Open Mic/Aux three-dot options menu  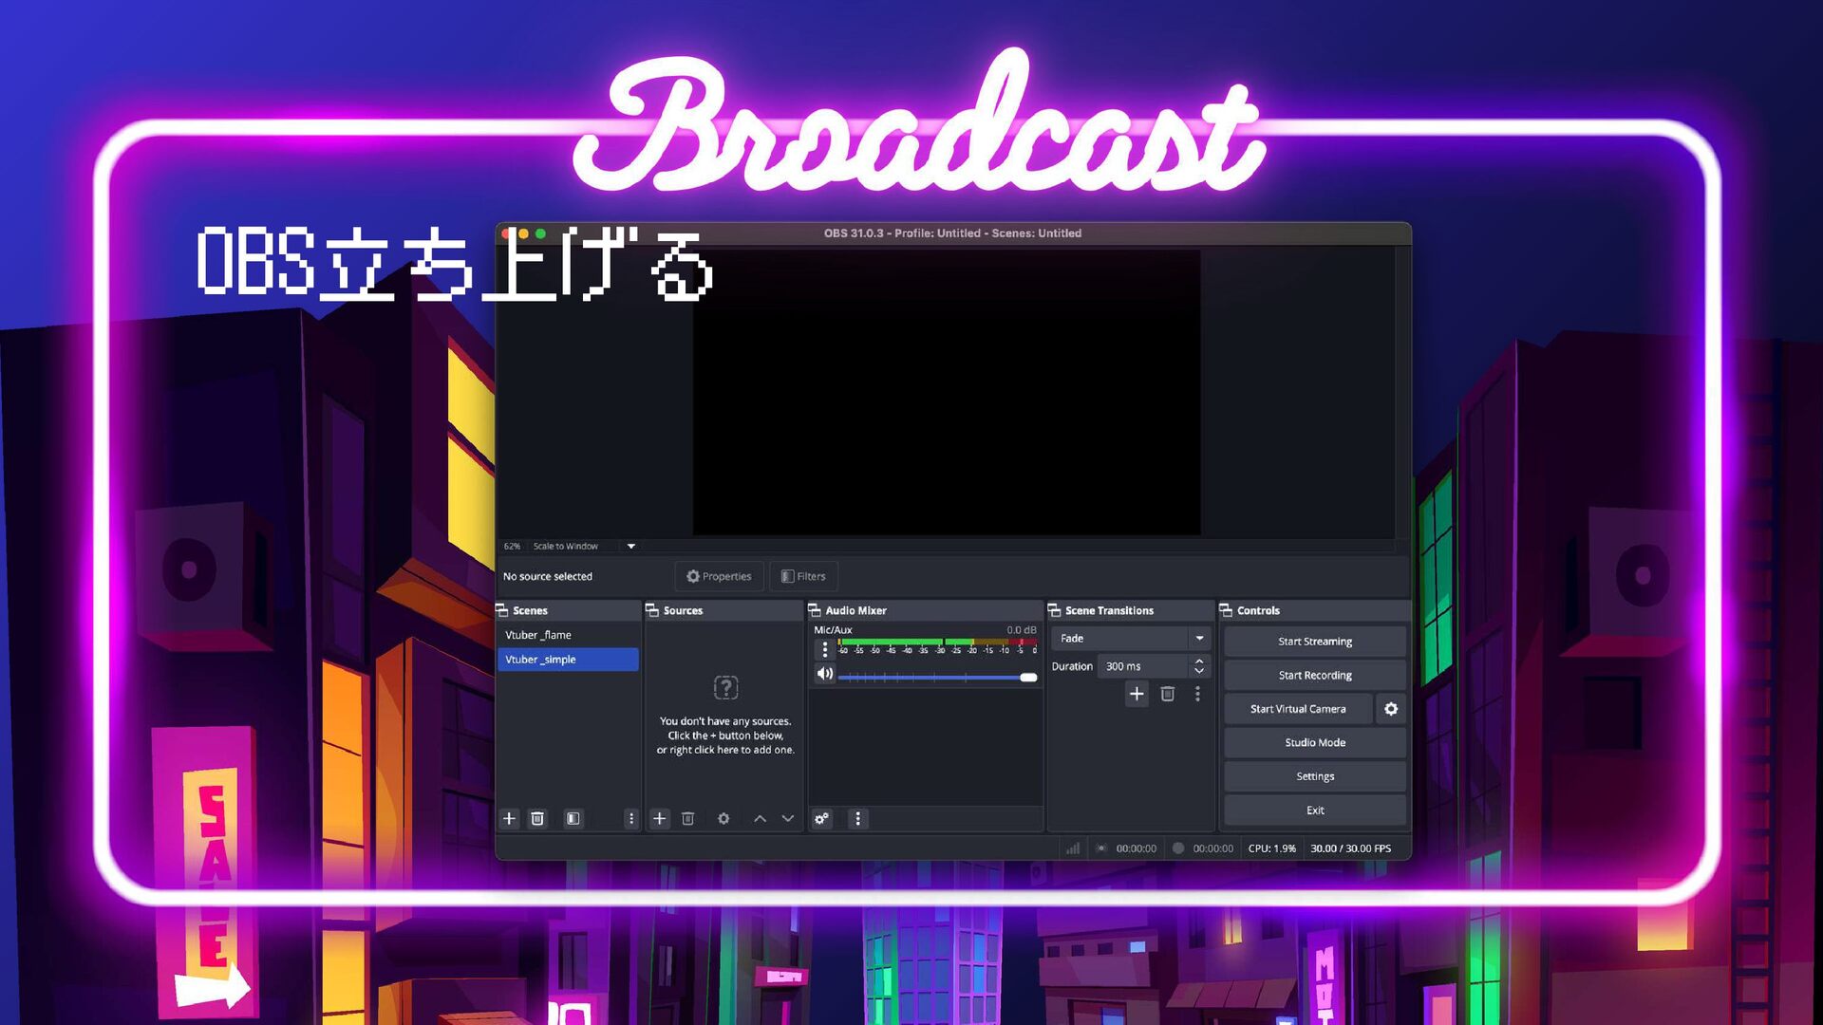pyautogui.click(x=824, y=649)
